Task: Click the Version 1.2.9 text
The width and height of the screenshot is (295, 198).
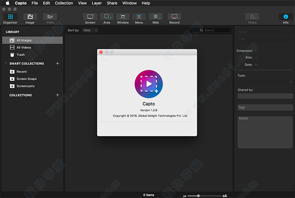Action: click(148, 110)
